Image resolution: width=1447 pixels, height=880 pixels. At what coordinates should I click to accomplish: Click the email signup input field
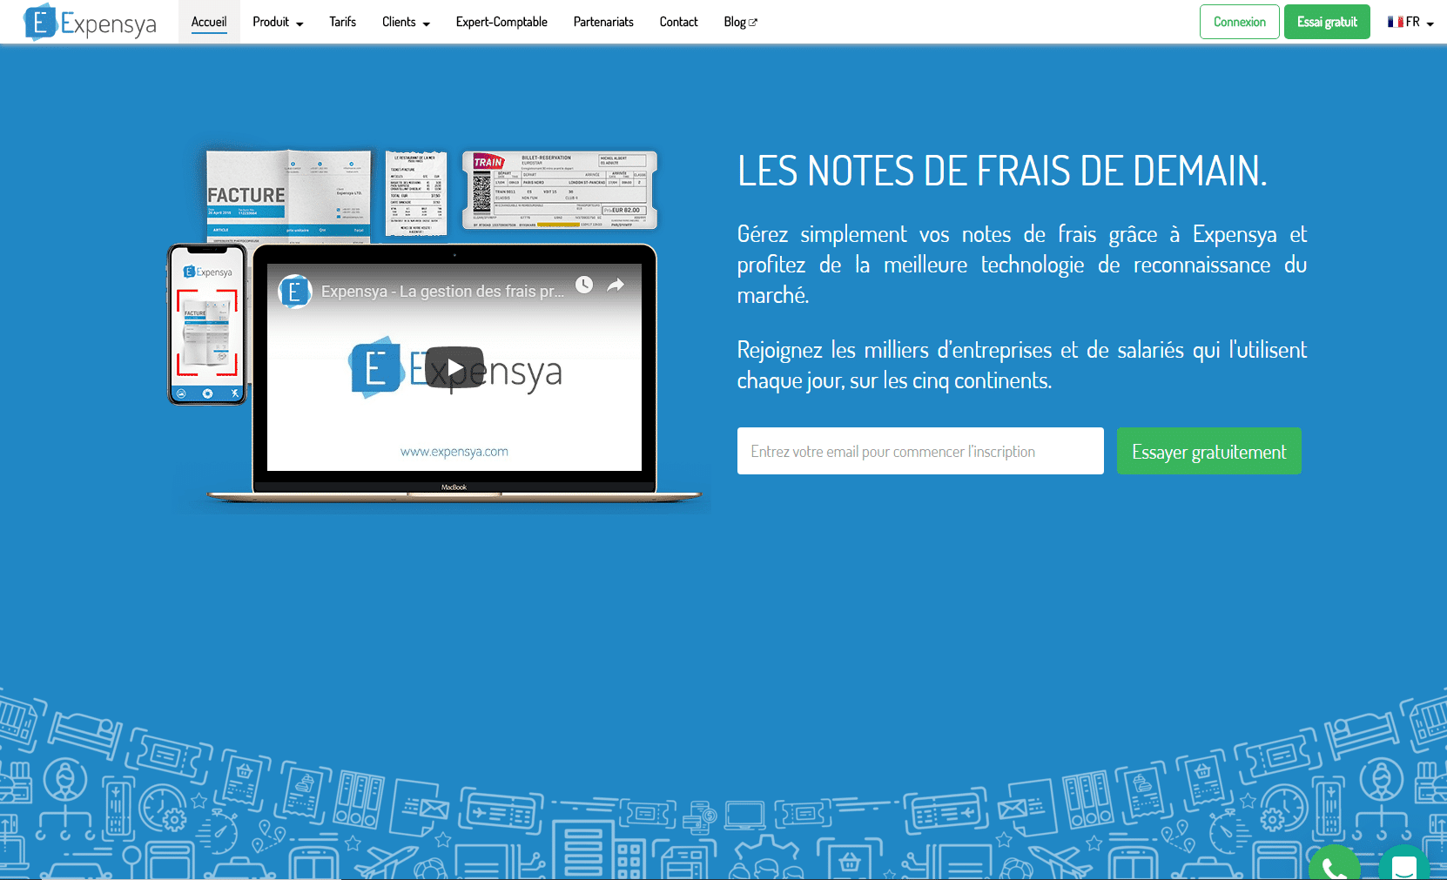point(920,451)
